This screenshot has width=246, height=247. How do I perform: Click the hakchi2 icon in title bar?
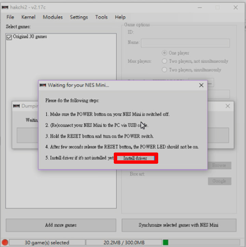tap(5, 7)
